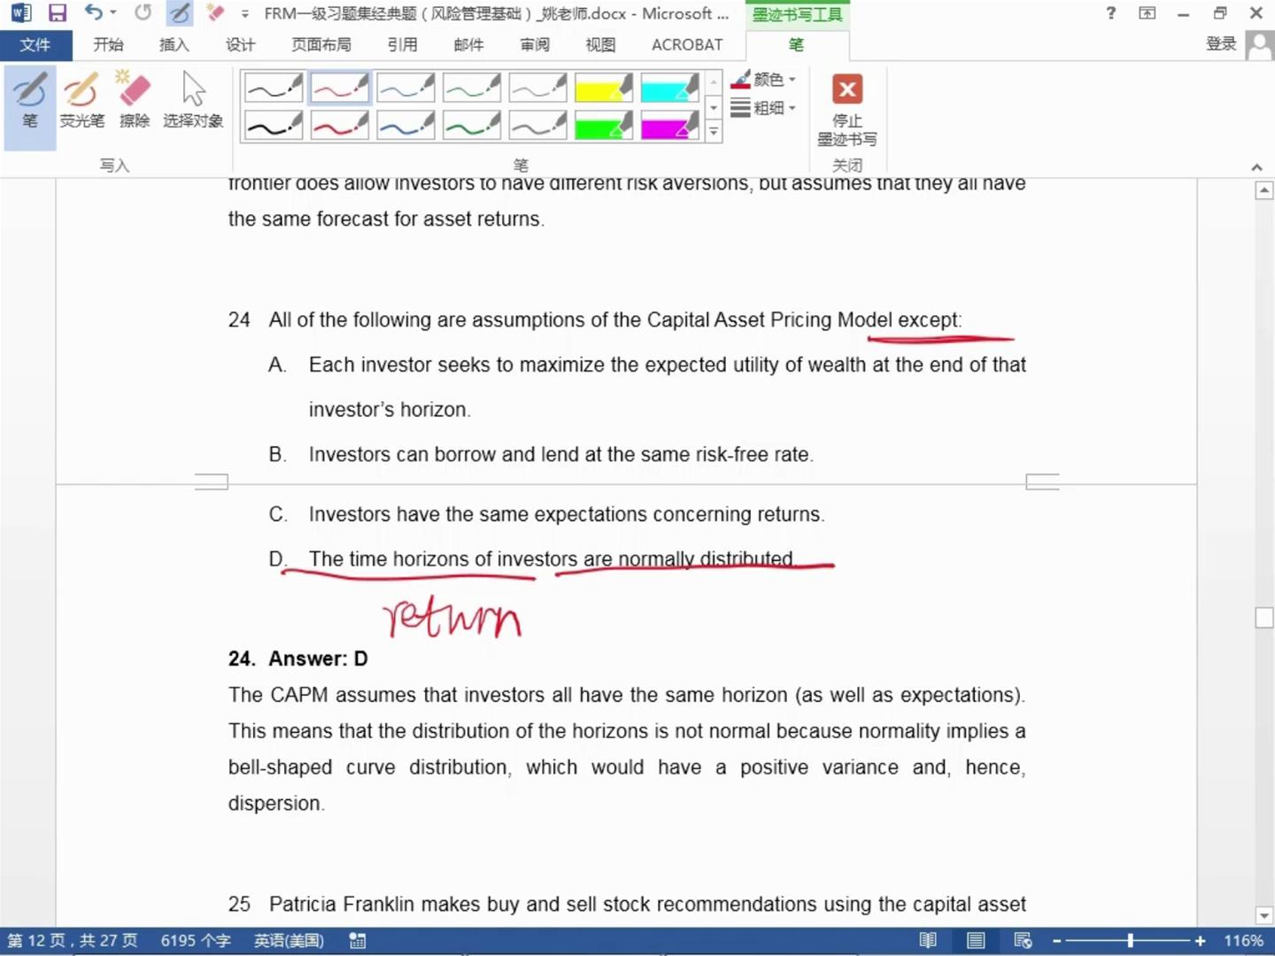
Task: Click the vertical scrollbar down arrow
Action: coord(1264,916)
